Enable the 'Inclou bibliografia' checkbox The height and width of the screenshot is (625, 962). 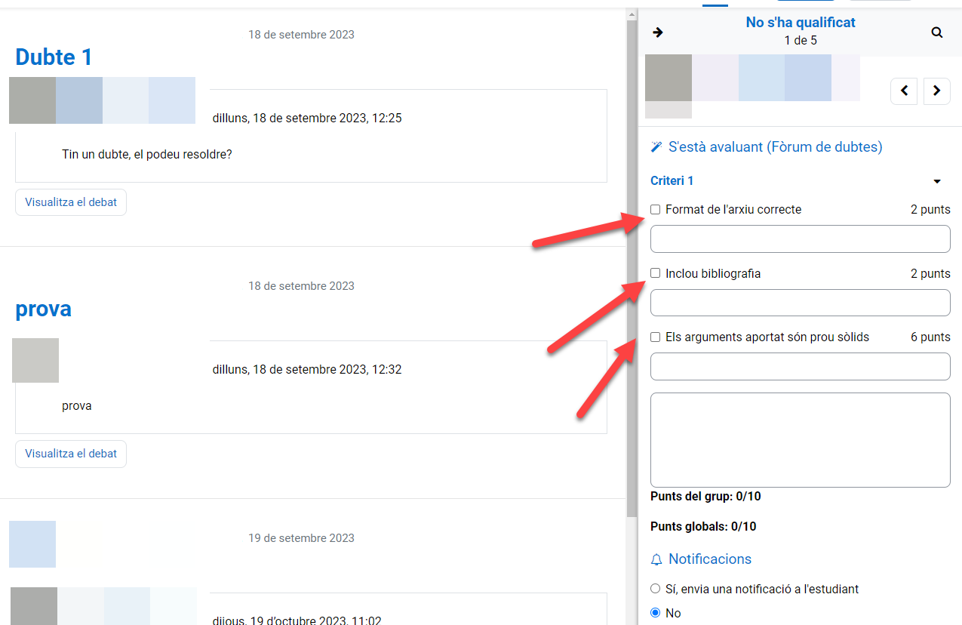click(656, 273)
